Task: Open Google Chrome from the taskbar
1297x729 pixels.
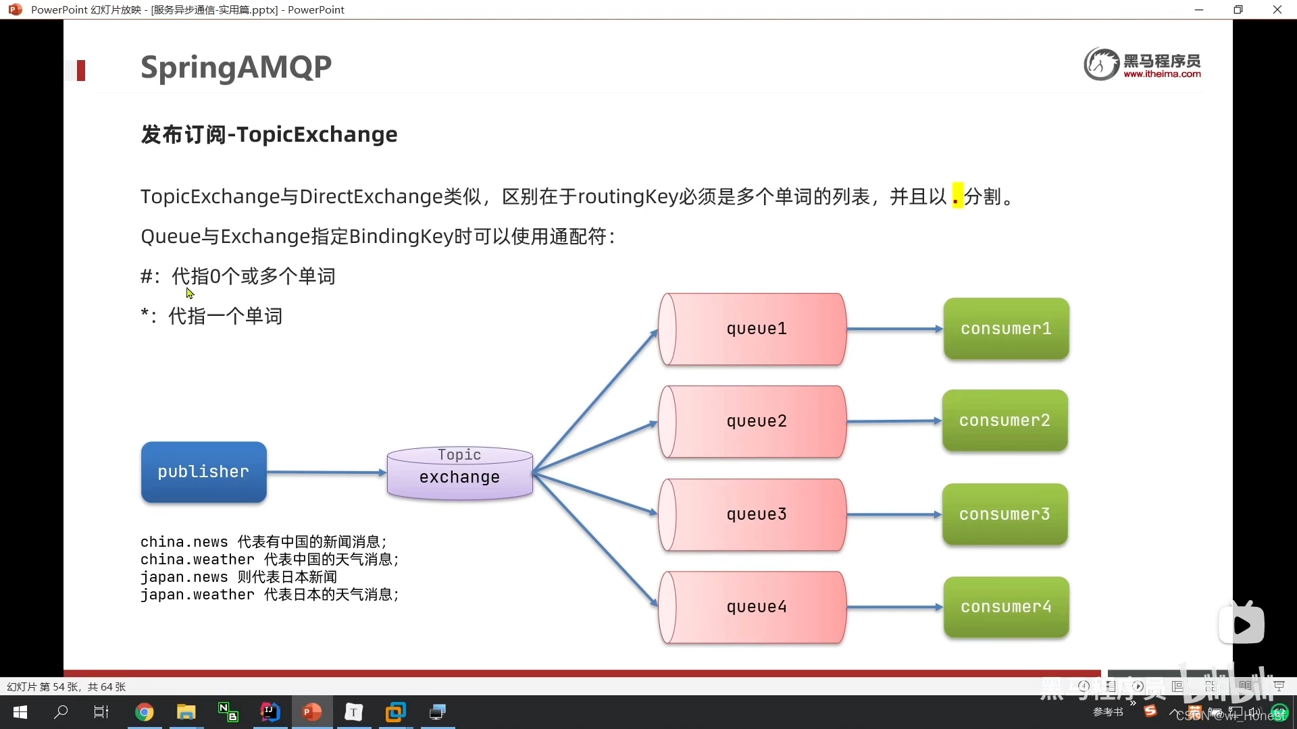Action: click(144, 712)
